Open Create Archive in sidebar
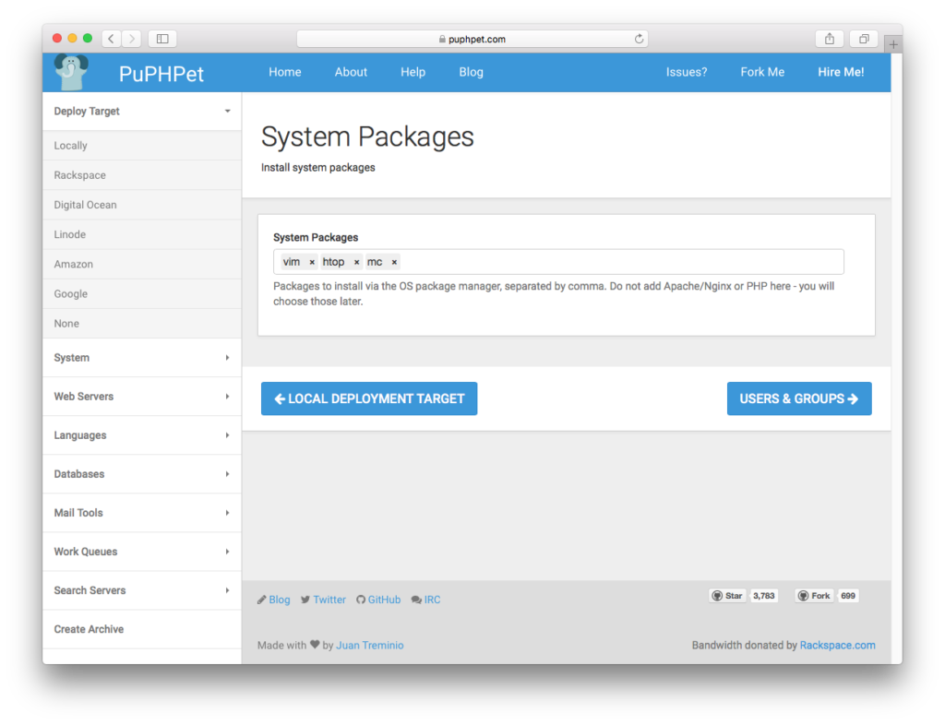The height and width of the screenshot is (725, 945). pos(142,629)
